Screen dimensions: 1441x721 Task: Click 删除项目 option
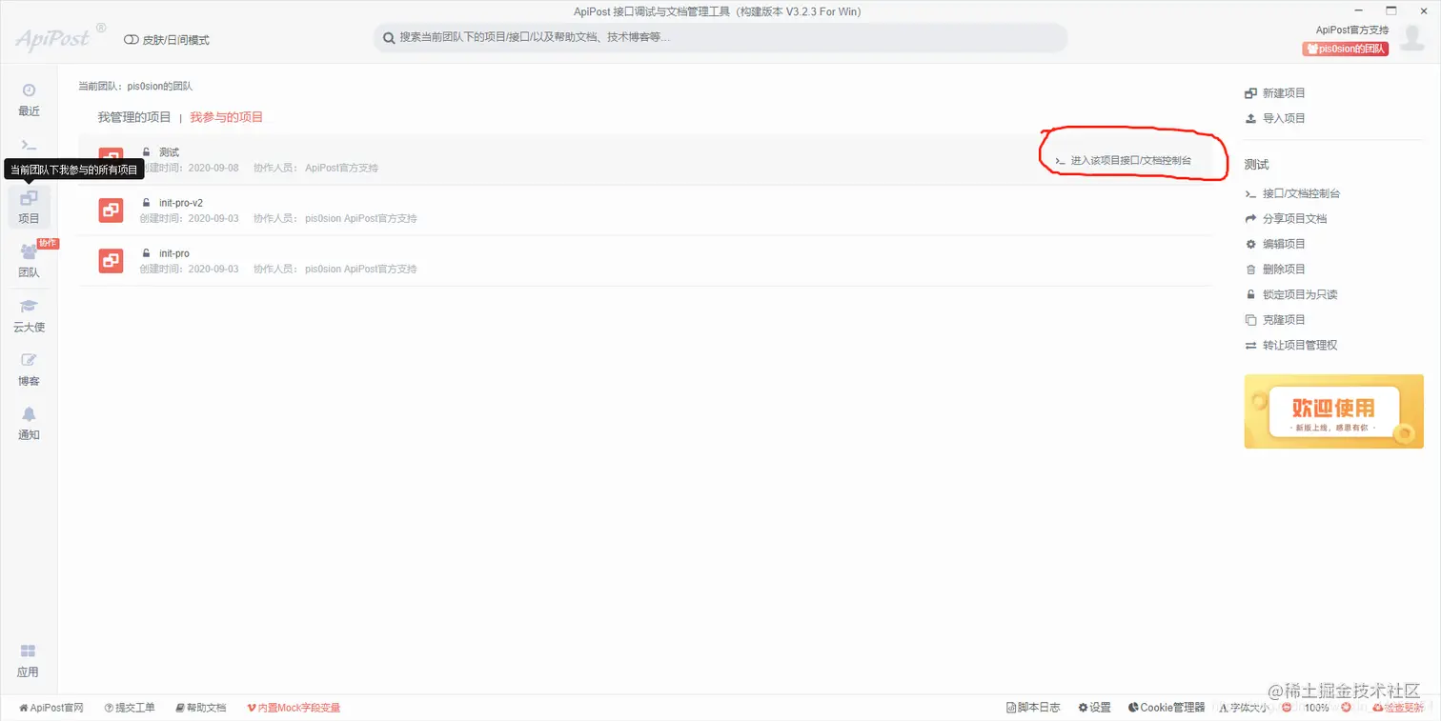click(1275, 270)
